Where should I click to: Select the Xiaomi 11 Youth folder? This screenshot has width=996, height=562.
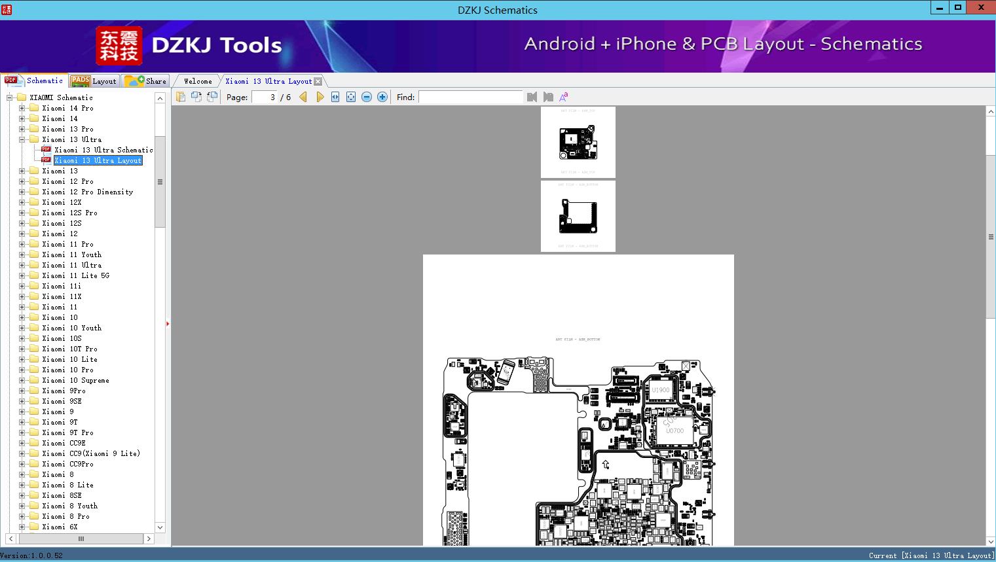72,255
